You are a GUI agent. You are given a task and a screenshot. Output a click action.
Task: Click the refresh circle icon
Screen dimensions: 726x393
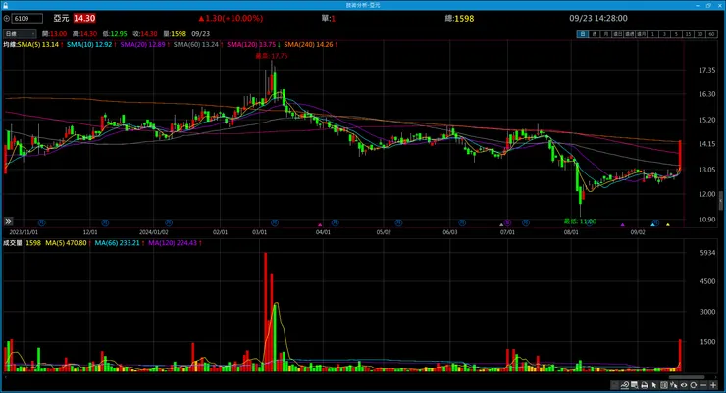[693, 385]
